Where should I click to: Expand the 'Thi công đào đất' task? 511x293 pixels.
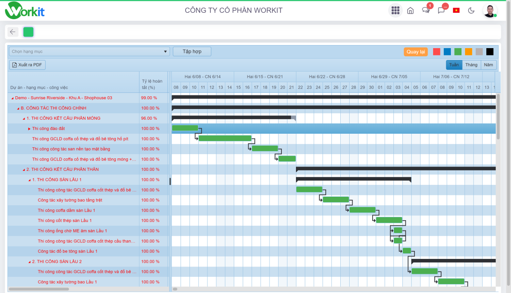[29, 129]
